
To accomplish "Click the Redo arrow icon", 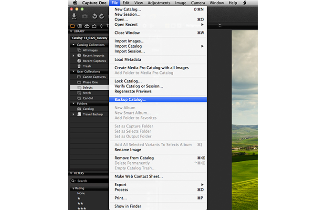I will [x=102, y=16].
